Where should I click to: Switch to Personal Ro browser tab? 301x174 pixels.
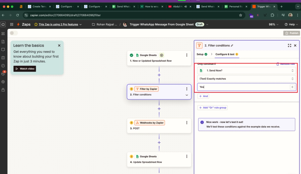pos(236,6)
